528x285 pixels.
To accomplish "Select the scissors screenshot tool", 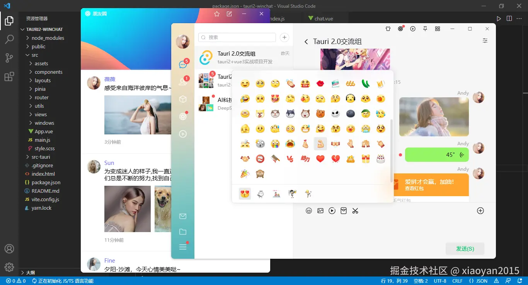I will (355, 211).
